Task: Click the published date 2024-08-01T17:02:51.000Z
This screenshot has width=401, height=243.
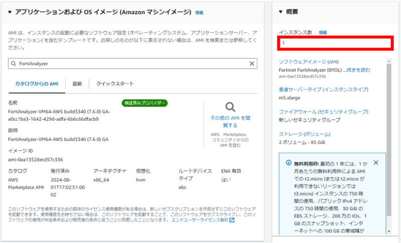Action: tap(68, 187)
